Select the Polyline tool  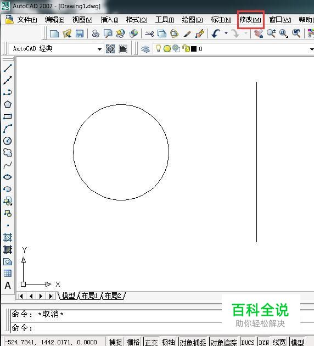point(8,92)
